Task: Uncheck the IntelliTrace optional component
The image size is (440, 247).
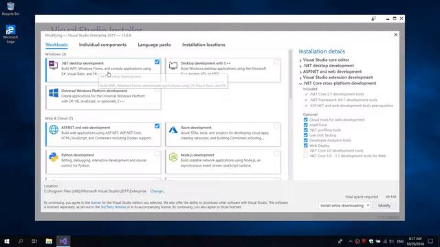Action: coord(305,125)
